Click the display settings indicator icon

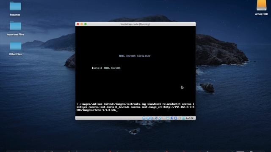click(x=168, y=118)
